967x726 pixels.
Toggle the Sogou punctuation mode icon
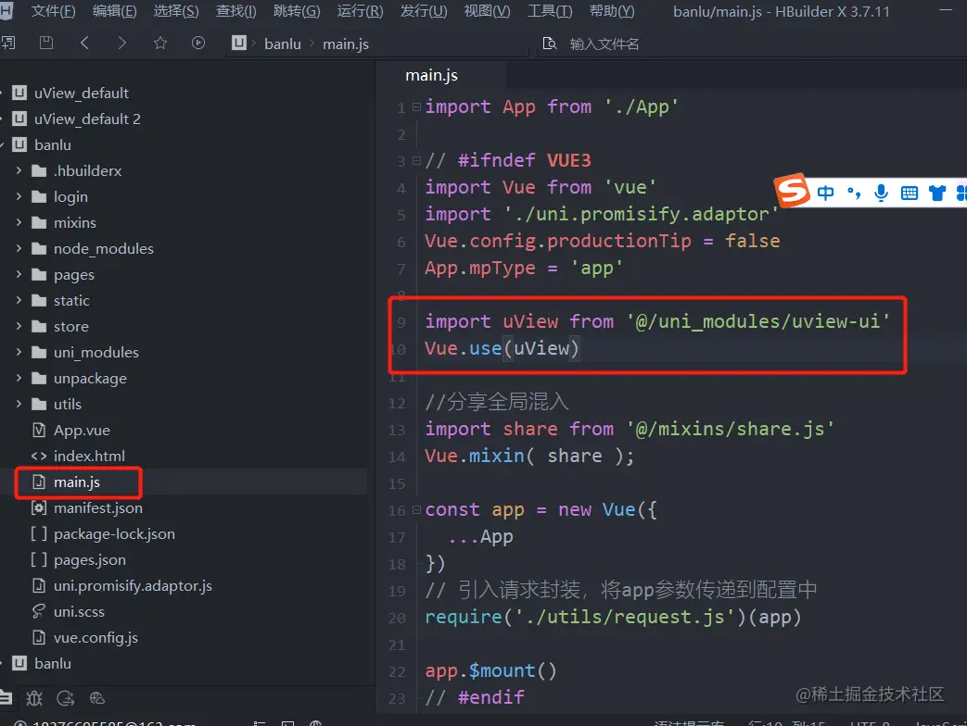tap(854, 194)
